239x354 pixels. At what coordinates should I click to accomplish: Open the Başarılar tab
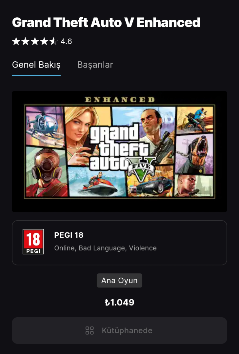pos(95,65)
